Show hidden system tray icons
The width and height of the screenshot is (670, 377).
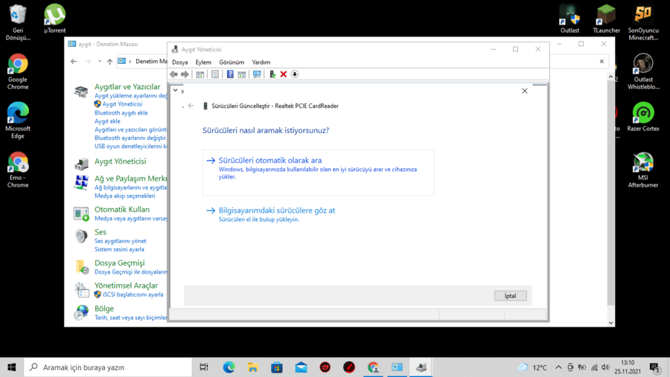point(558,367)
